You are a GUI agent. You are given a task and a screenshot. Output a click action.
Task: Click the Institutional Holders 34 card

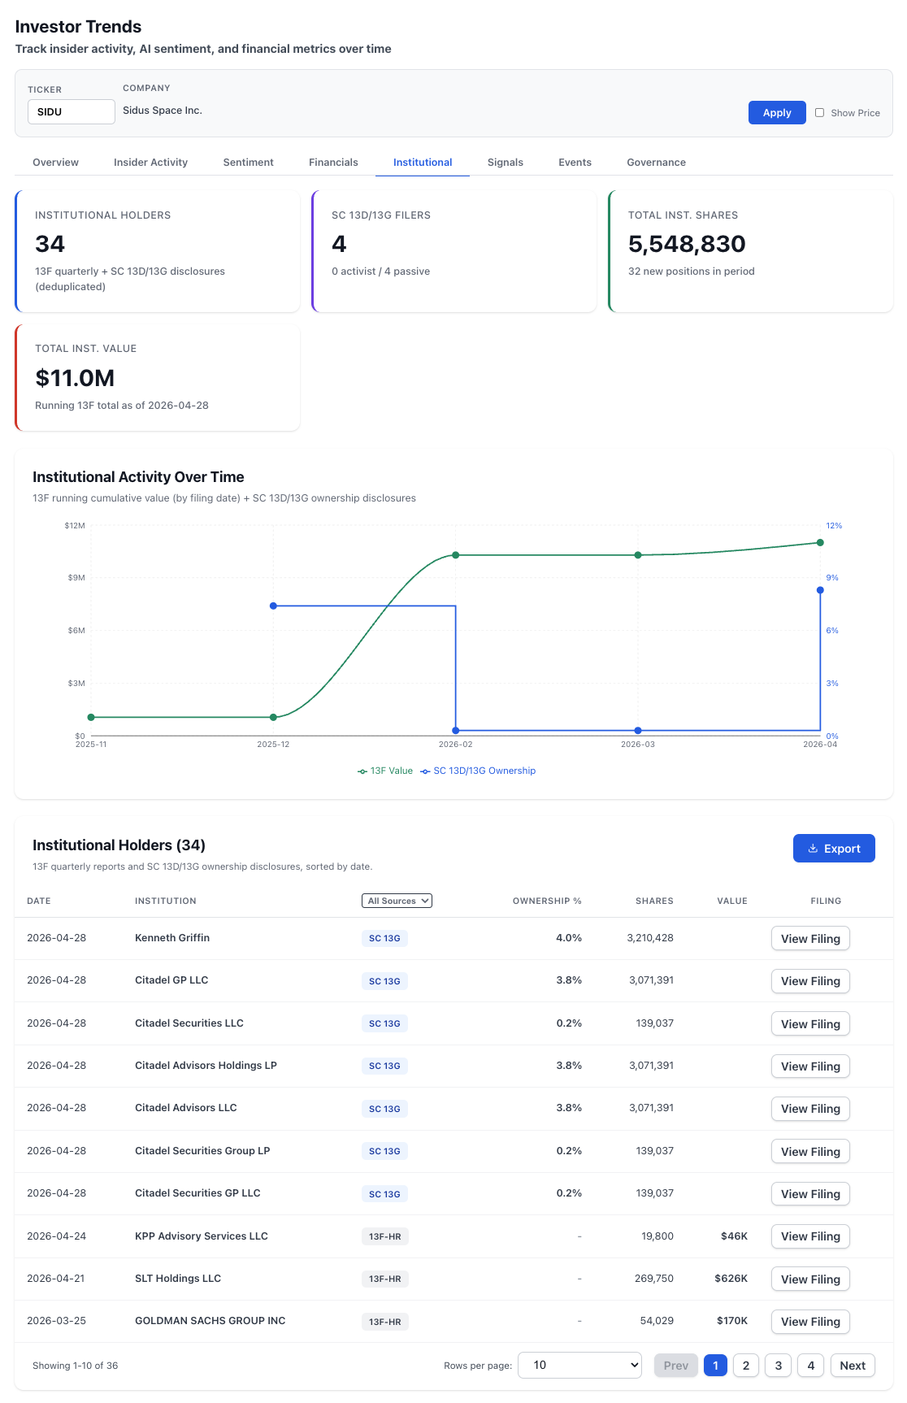(x=158, y=251)
